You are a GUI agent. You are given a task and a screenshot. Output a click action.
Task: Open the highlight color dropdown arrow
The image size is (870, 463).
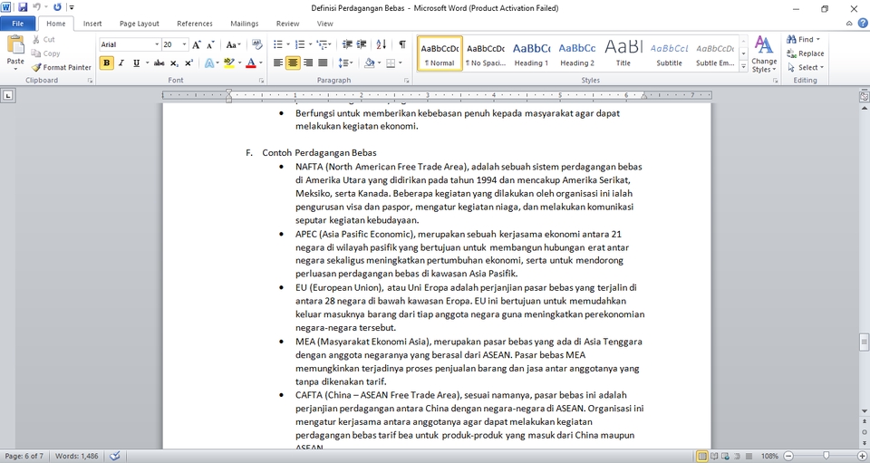coord(239,63)
